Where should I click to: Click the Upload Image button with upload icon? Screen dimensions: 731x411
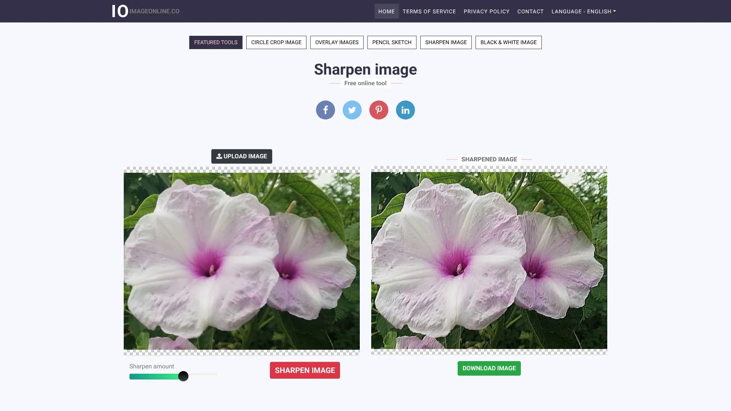pos(241,156)
